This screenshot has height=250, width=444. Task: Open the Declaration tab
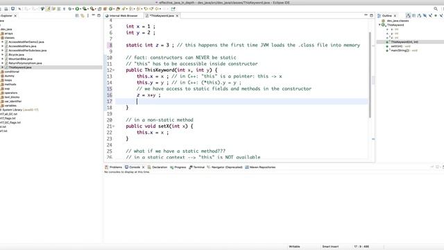[x=157, y=167]
